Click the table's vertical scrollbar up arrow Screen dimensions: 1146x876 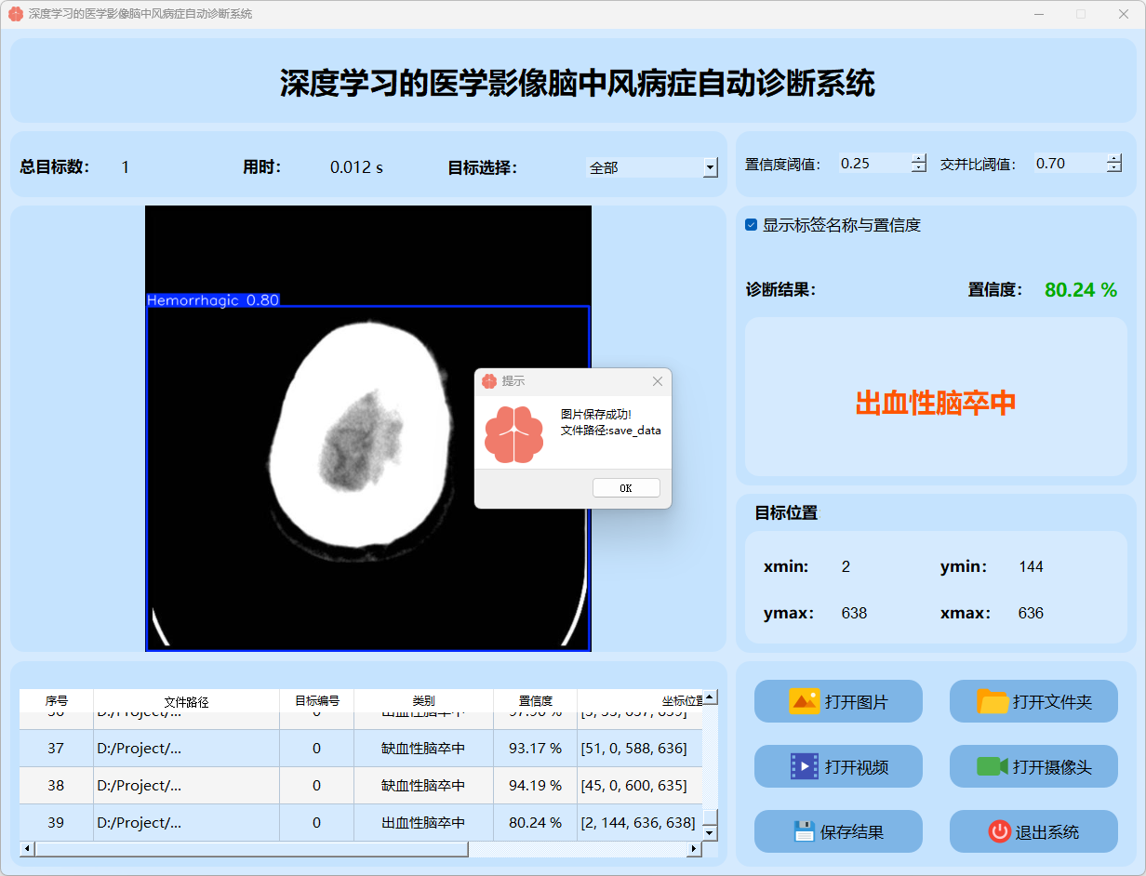tap(710, 697)
